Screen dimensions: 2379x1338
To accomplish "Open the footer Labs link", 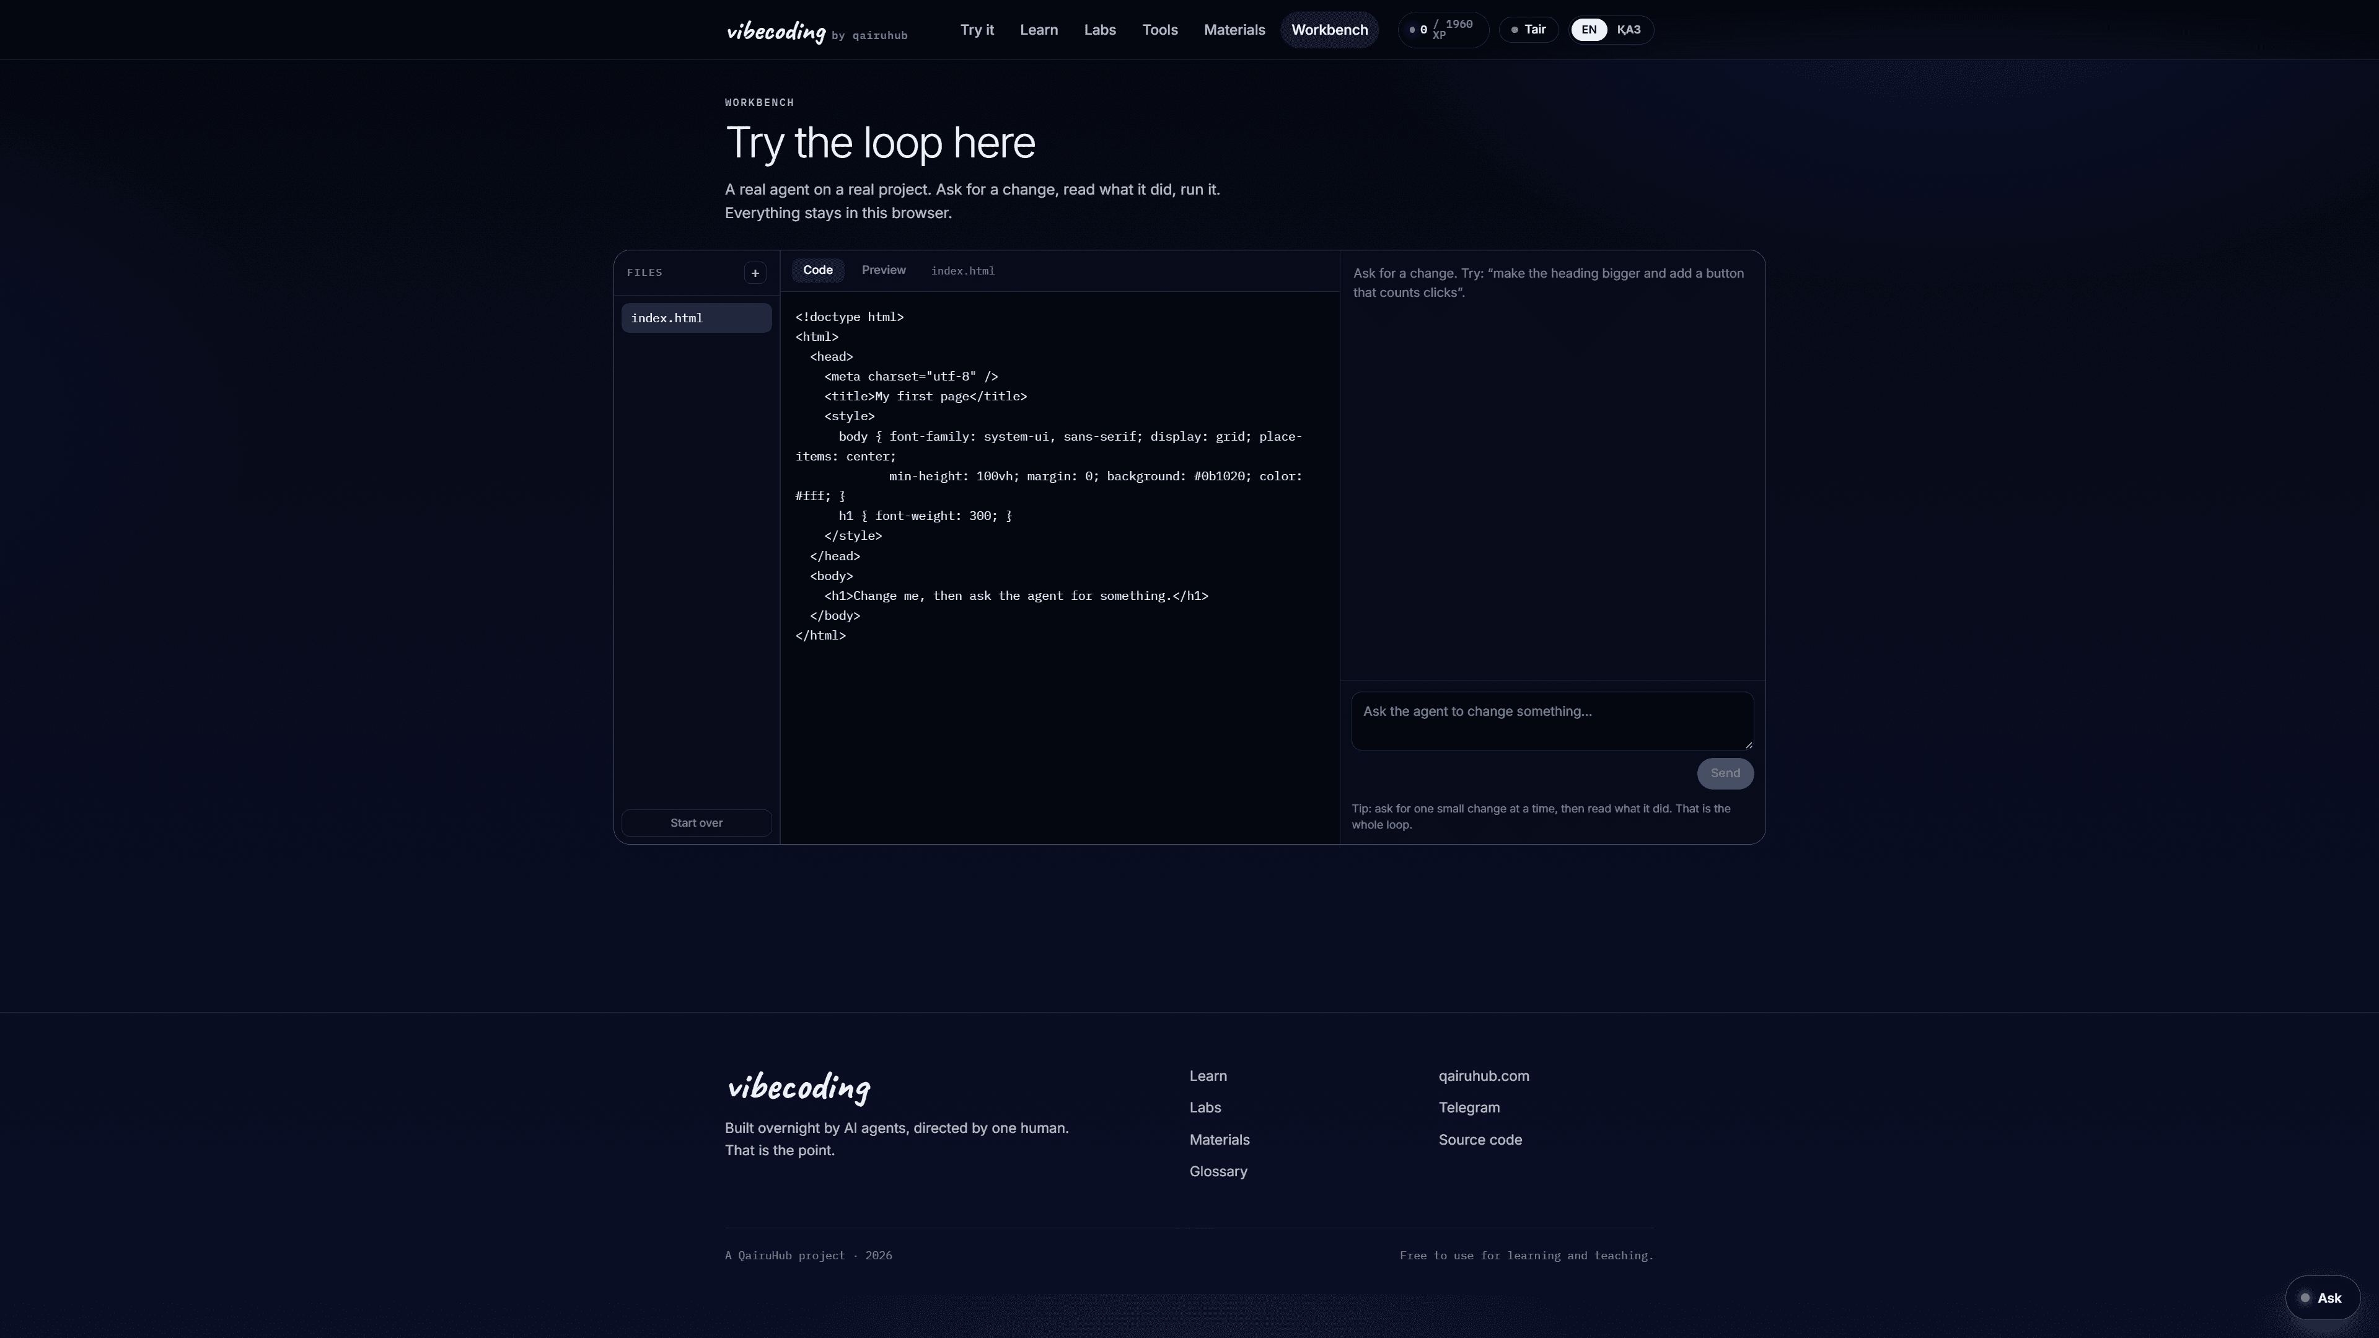I will coord(1205,1108).
